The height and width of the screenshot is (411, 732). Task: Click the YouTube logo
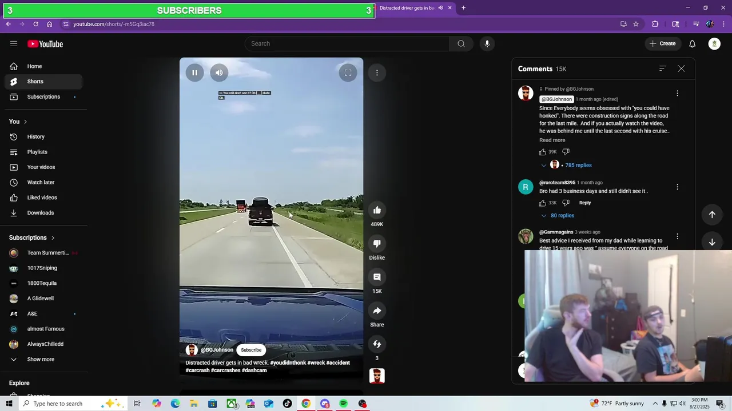45,44
